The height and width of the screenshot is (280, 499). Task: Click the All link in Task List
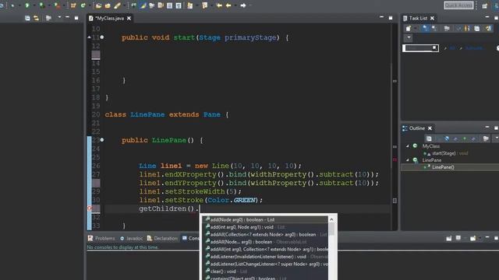pos(452,48)
